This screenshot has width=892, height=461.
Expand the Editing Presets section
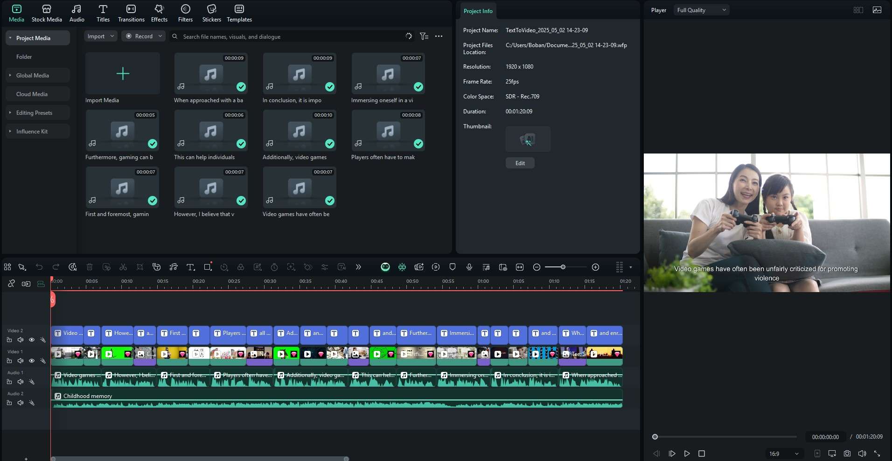coord(10,112)
